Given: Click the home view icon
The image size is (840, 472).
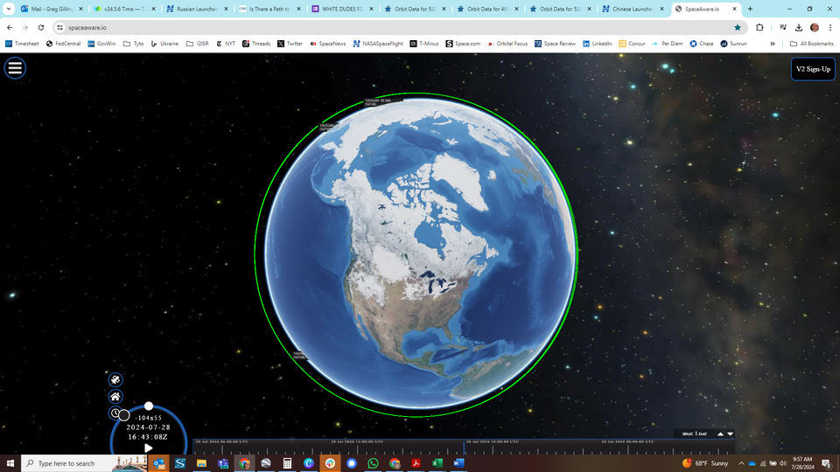Looking at the screenshot, I should tap(115, 397).
